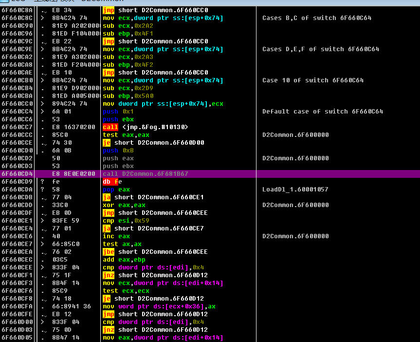Select 'cmp esi,0x59' instruction
The height and width of the screenshot is (342, 420).
coord(126,221)
